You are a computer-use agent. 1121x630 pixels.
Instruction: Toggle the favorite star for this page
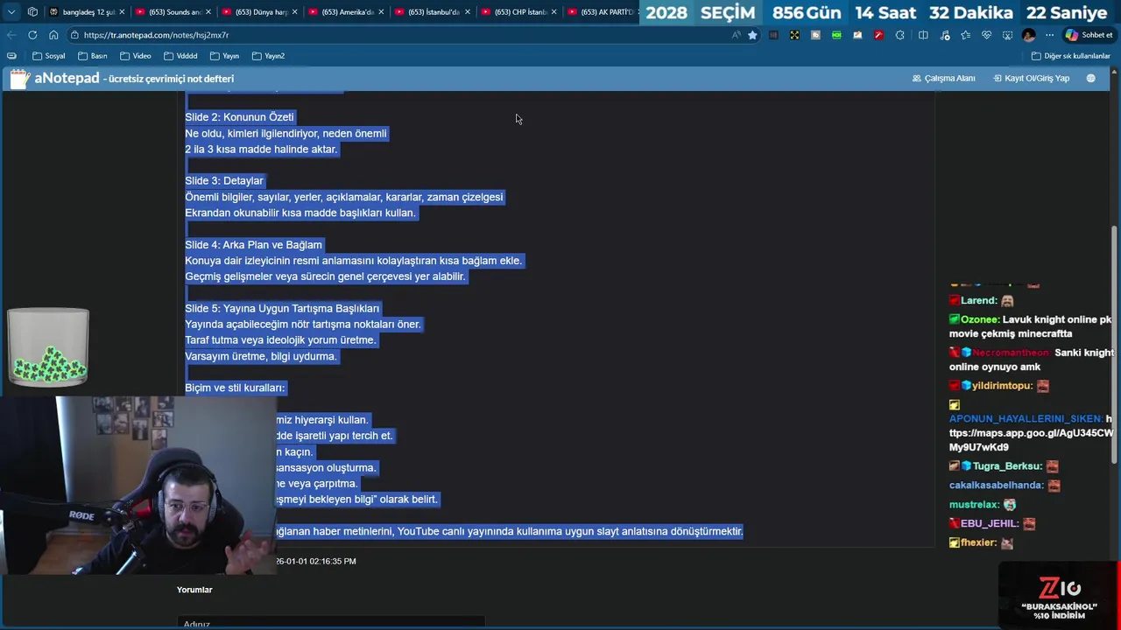click(752, 35)
